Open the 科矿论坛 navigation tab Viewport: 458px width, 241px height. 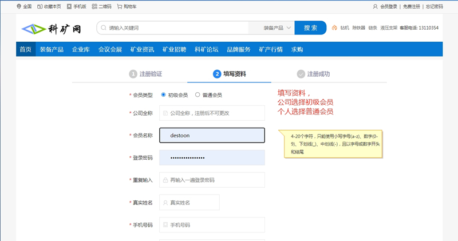pos(206,49)
